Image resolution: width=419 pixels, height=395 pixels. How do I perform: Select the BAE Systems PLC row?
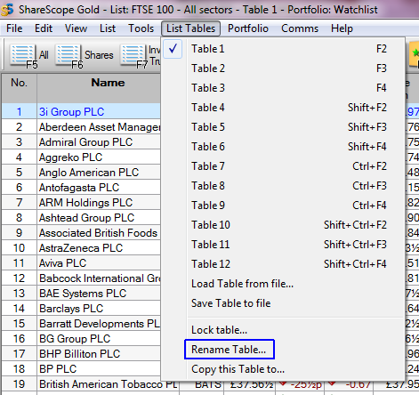coord(81,294)
